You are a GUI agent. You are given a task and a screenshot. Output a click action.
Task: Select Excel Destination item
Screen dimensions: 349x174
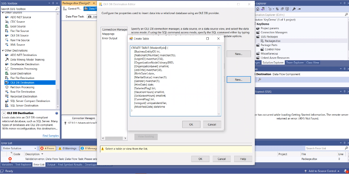pos(21,73)
